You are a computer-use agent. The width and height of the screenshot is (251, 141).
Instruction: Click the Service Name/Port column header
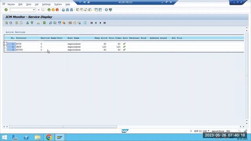pos(51,38)
